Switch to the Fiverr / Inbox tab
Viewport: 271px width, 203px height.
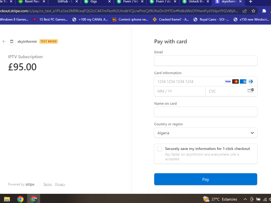coord(131,2)
